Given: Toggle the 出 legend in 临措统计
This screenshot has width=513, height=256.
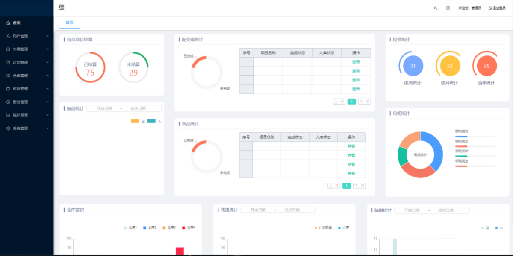Looking at the screenshot, I should click(x=485, y=227).
